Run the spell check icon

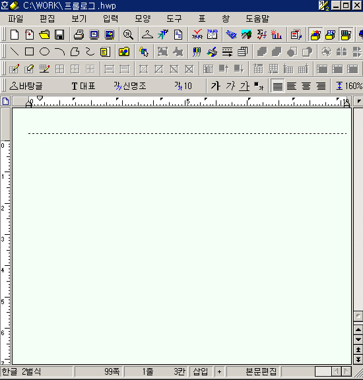tap(197, 35)
